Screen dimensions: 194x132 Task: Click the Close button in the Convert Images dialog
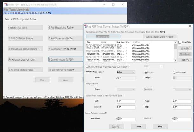[138, 127]
